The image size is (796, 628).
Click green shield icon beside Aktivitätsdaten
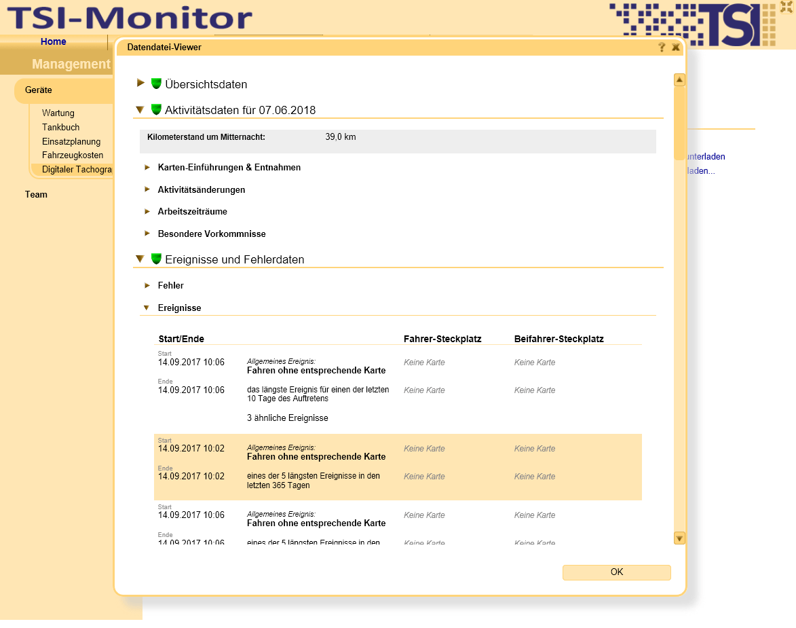point(156,109)
